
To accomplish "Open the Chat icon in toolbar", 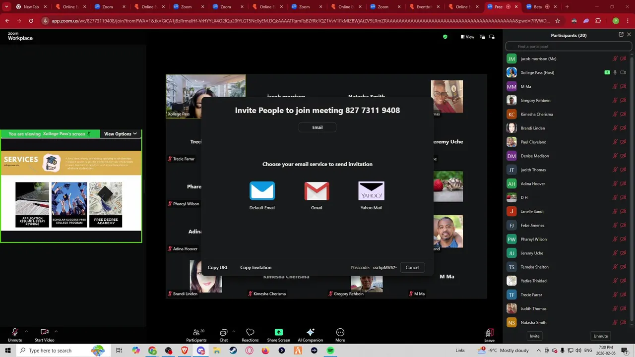I will pyautogui.click(x=224, y=332).
